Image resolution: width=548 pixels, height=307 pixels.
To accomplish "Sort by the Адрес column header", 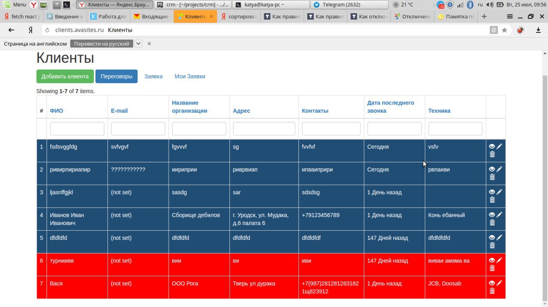I will tap(241, 111).
